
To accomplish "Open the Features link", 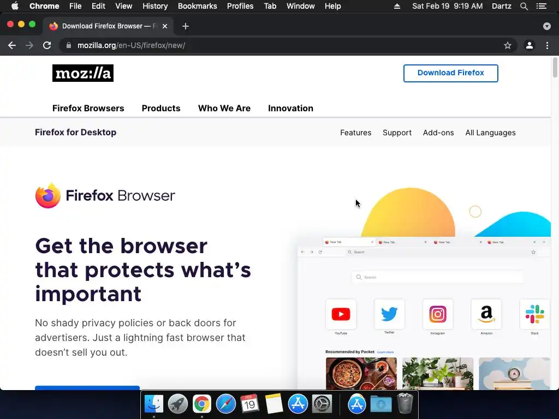I will (x=355, y=133).
